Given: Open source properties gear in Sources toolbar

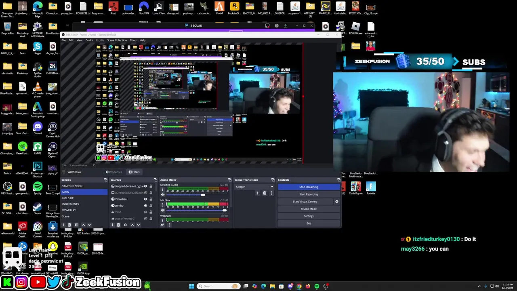Looking at the screenshot, I should 125,225.
